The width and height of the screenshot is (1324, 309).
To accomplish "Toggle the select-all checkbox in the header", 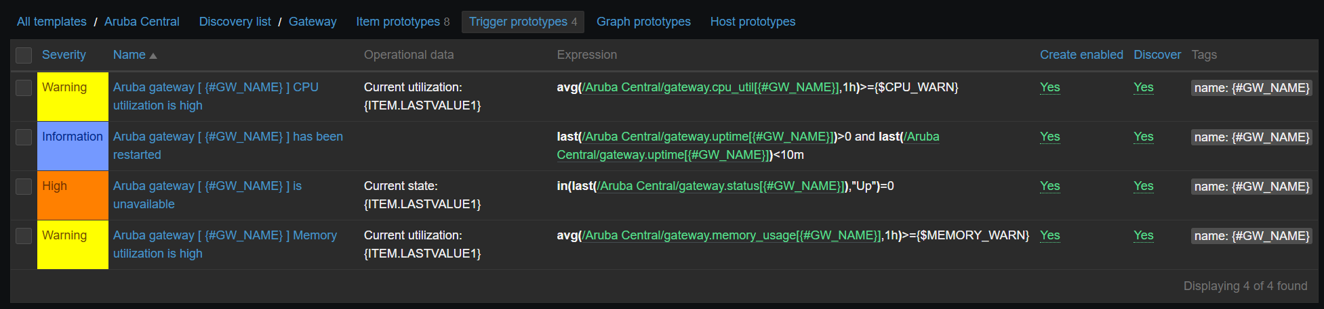I will [24, 55].
